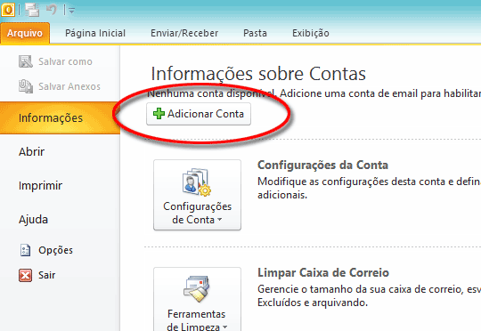
Task: Choose Sair to exit Outlook
Action: pos(46,275)
